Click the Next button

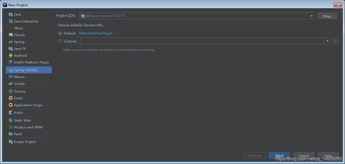(279, 156)
